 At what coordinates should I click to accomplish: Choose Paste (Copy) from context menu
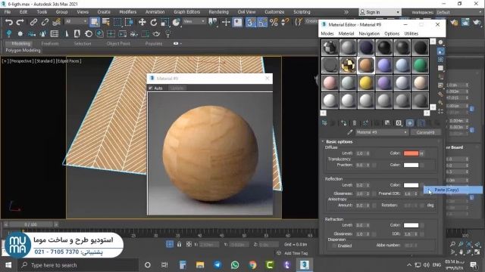[x=453, y=190]
